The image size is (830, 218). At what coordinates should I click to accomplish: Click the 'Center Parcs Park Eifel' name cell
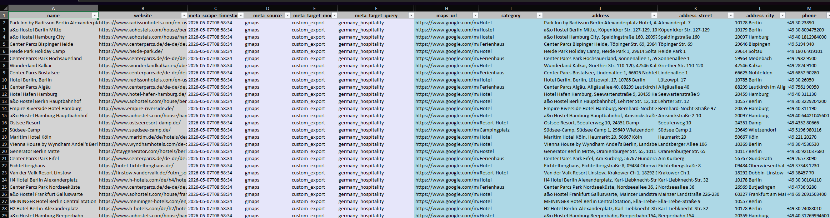click(x=53, y=158)
